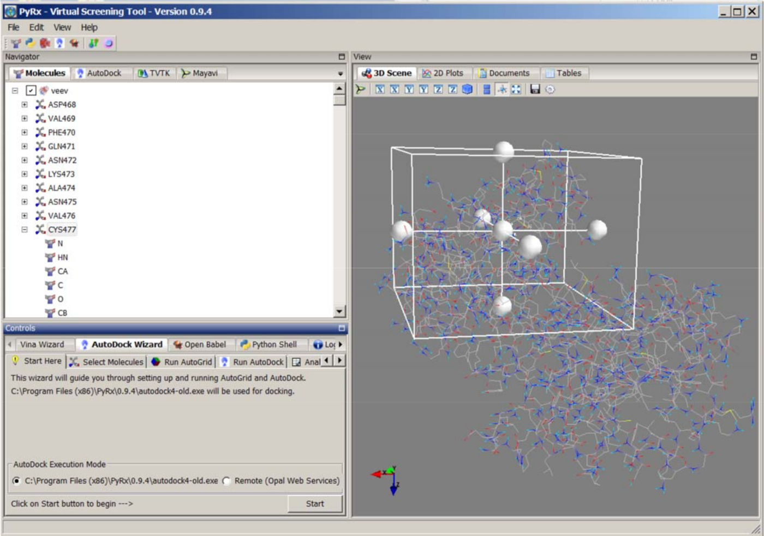
Task: Click the Navigator scrollbar down arrow
Action: pyautogui.click(x=339, y=311)
